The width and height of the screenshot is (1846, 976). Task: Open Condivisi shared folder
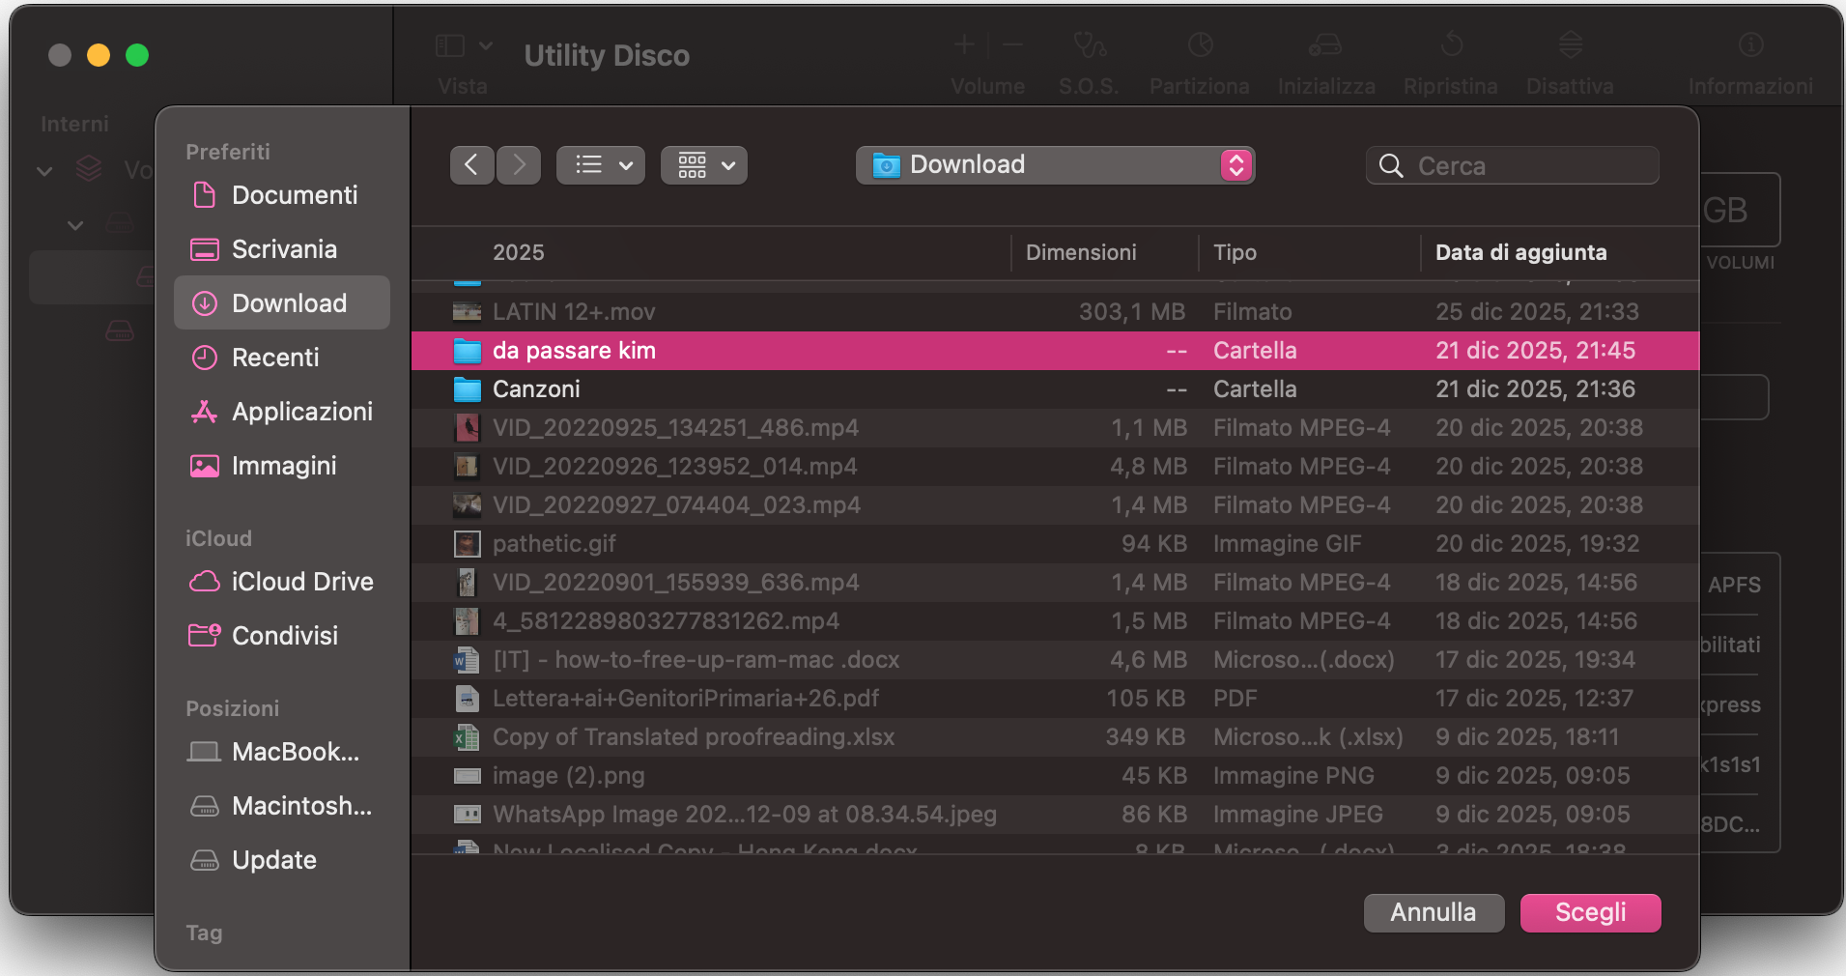(281, 636)
